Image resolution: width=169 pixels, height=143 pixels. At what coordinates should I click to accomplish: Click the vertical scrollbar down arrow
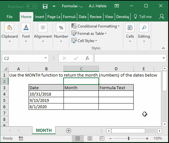coord(165,124)
